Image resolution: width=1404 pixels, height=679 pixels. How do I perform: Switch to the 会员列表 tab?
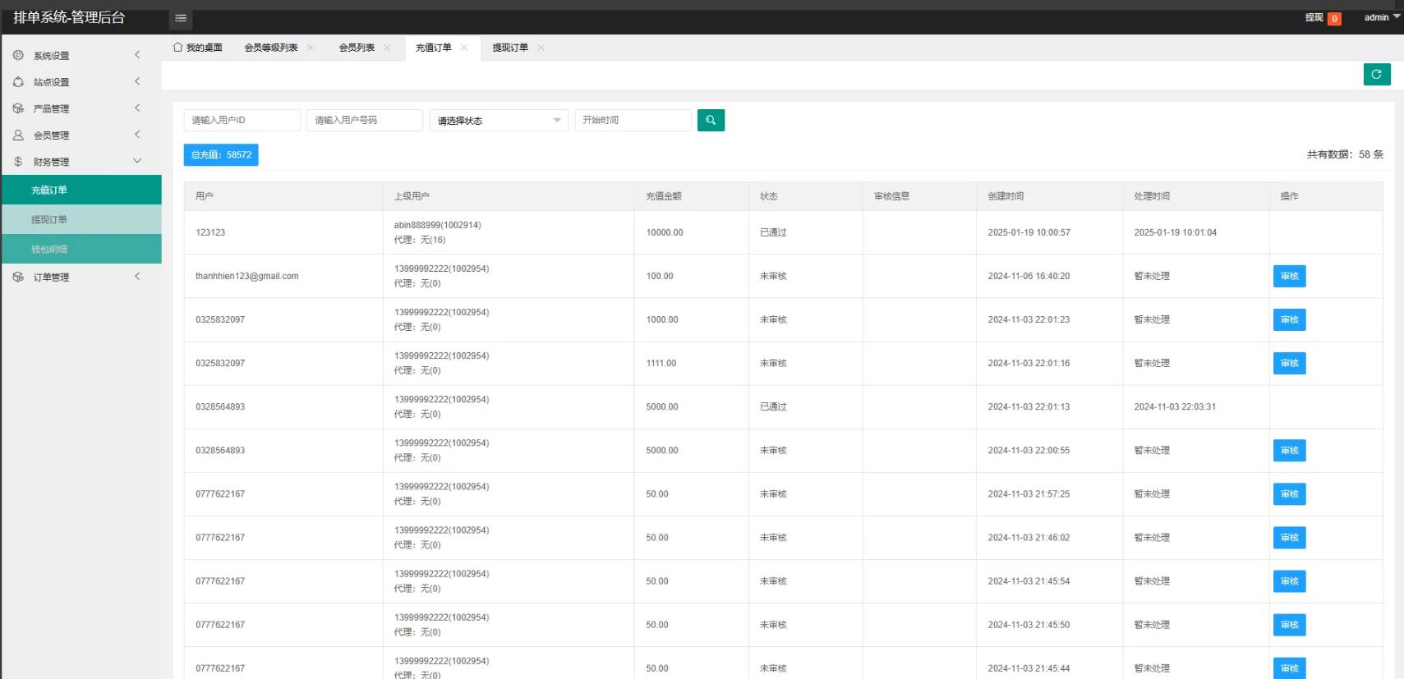pos(357,48)
